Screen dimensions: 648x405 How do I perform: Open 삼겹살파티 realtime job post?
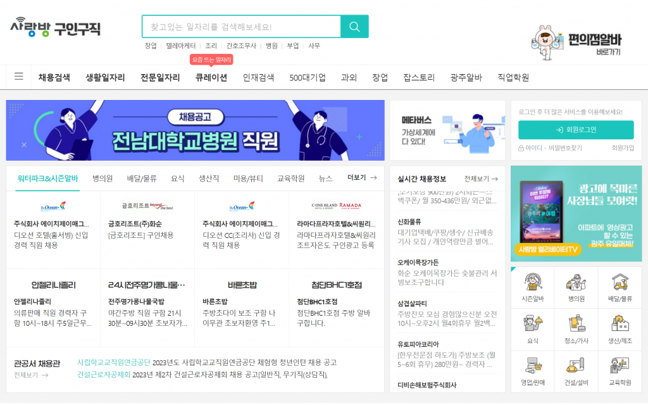447,314
